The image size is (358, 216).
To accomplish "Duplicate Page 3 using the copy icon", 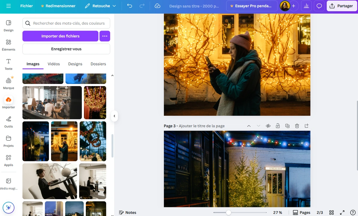I will tap(287, 126).
